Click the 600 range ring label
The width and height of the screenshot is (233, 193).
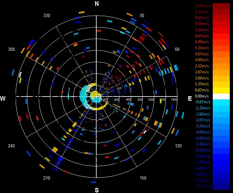pos(128,99)
